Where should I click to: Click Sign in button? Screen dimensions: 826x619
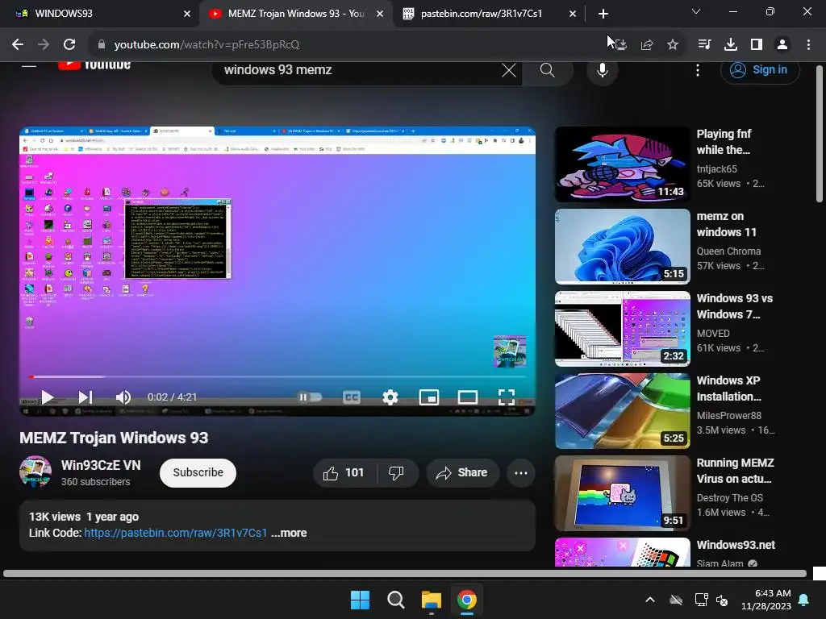(760, 70)
